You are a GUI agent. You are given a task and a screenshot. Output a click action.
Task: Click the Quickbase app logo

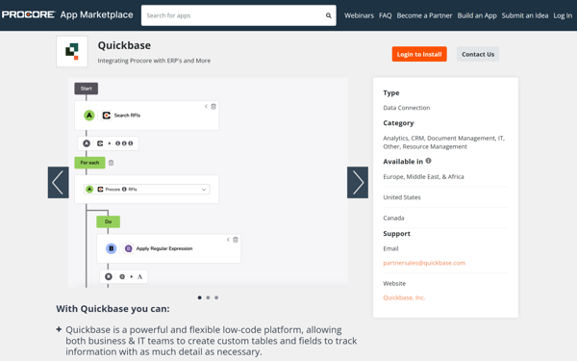coord(72,52)
